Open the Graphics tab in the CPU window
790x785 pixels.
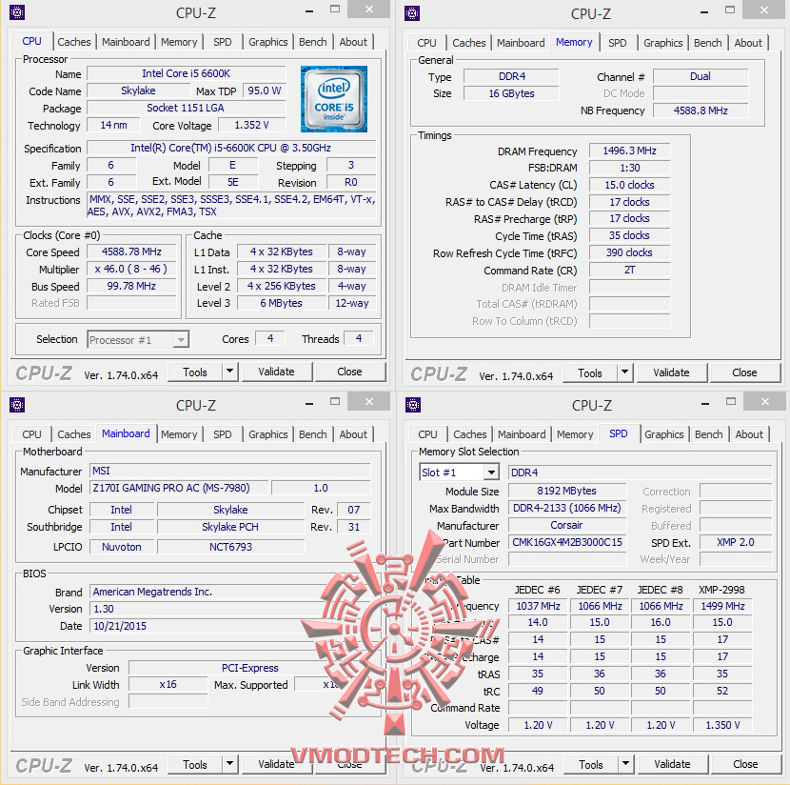point(268,42)
